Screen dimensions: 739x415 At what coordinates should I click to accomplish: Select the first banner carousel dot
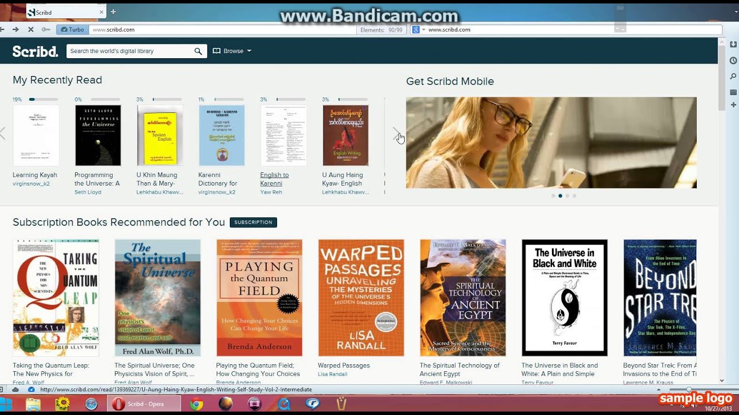click(553, 196)
